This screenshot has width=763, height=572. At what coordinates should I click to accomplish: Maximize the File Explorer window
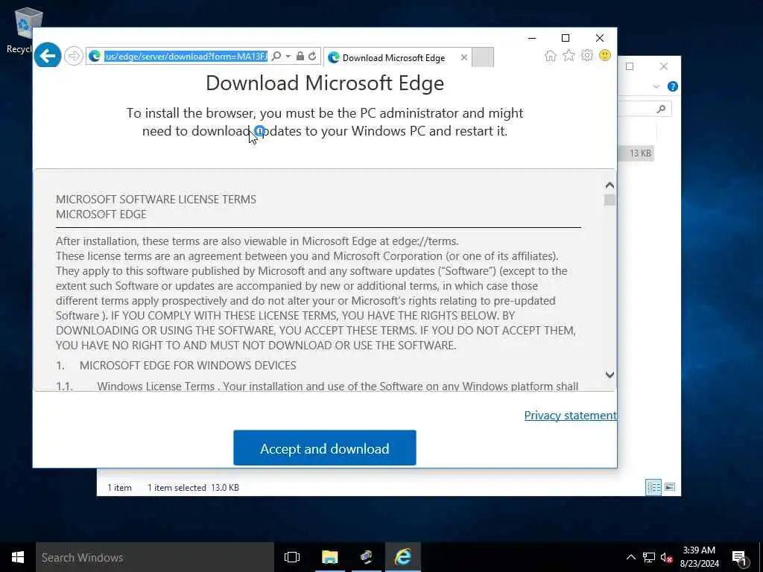[630, 66]
